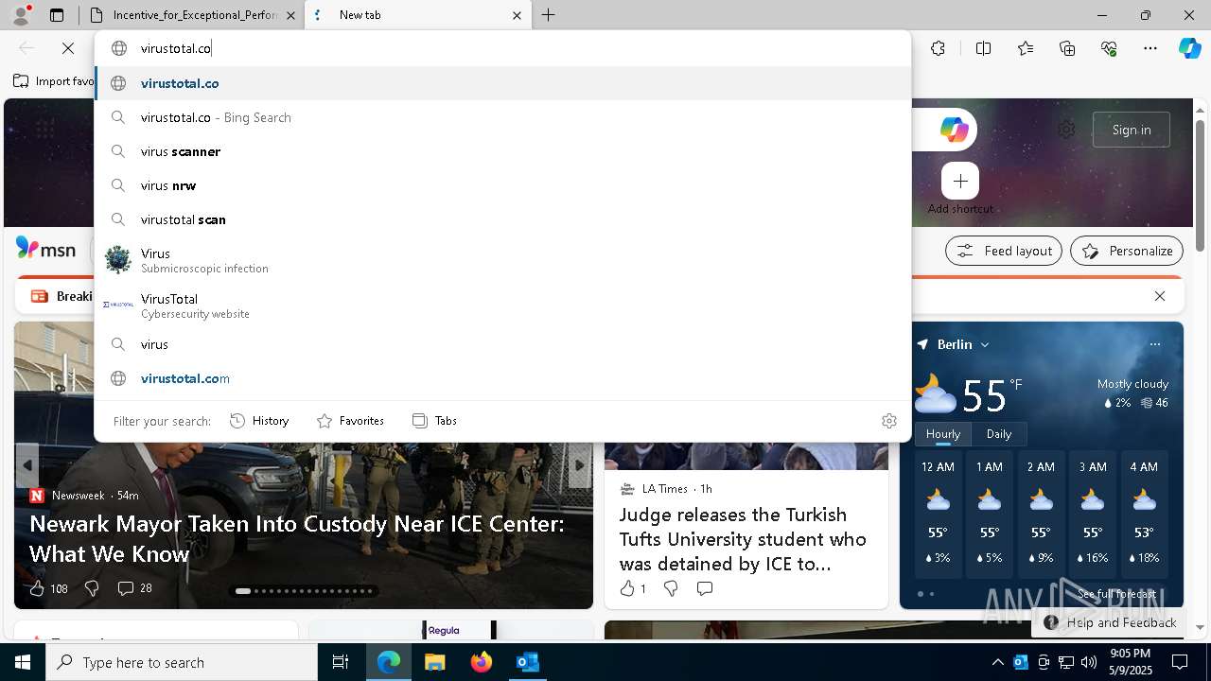1211x681 pixels.
Task: Open Browser essentials heart icon
Action: point(1109,48)
